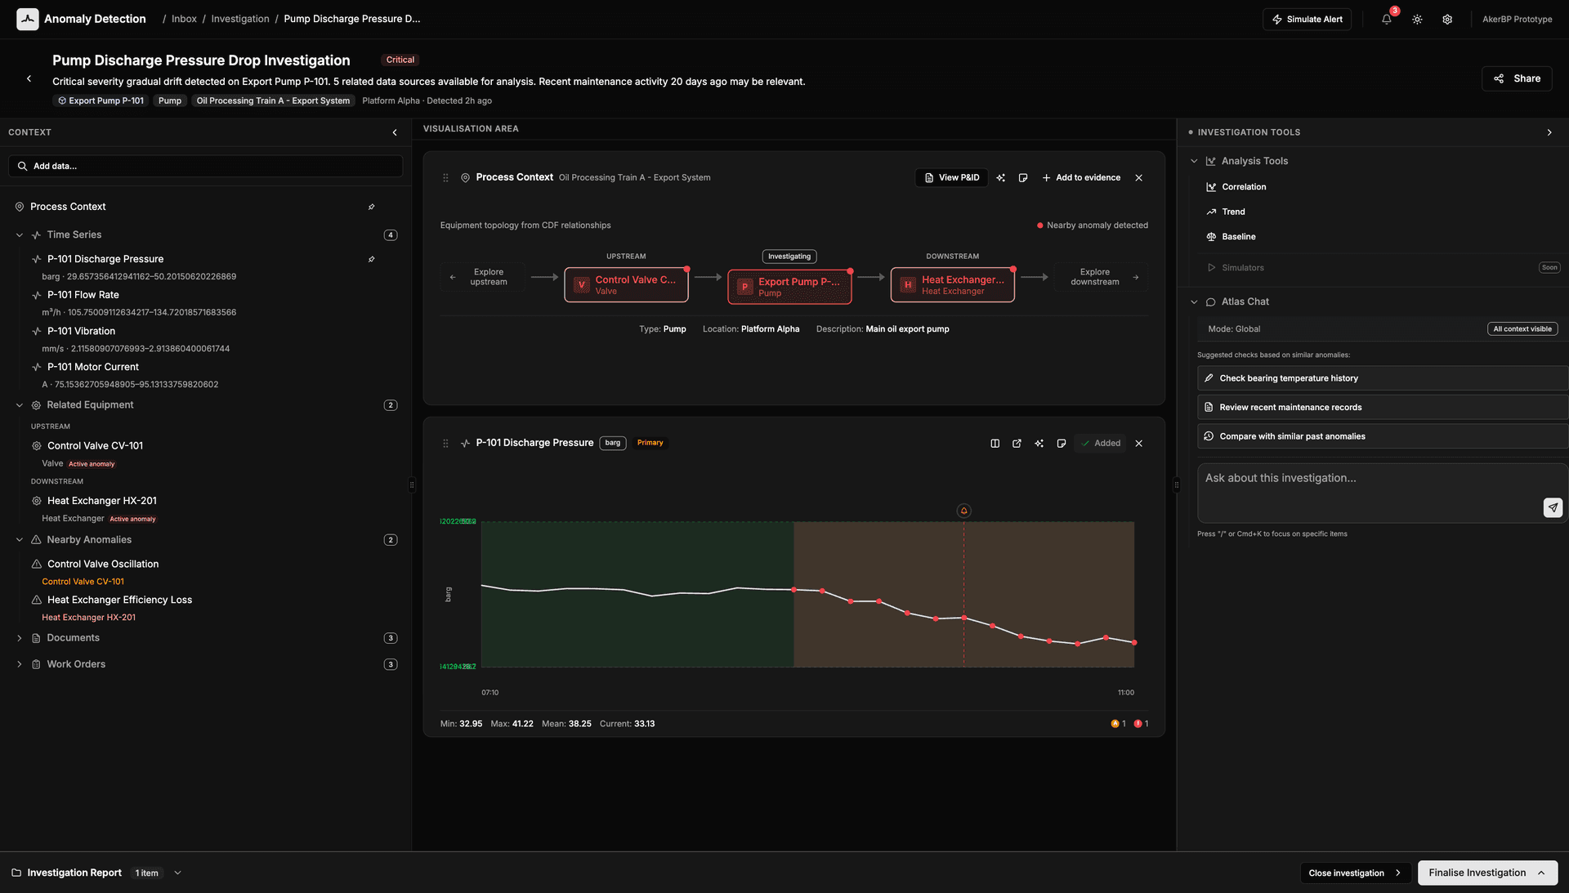The height and width of the screenshot is (893, 1569).
Task: Expand the Work Orders section
Action: click(20, 663)
